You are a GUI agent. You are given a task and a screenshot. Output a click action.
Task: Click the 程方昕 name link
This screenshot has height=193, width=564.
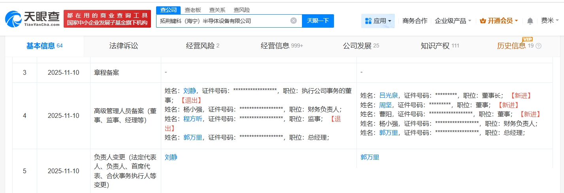tap(193, 119)
